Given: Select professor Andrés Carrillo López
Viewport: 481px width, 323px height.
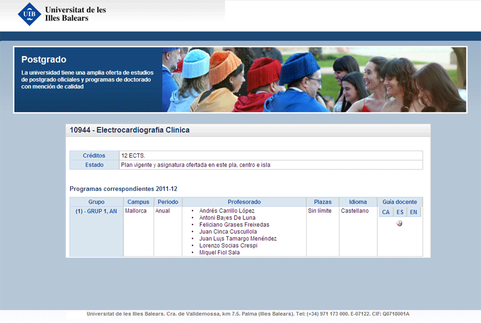Looking at the screenshot, I should [x=227, y=211].
